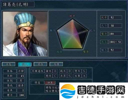Click the 诸葛亮(孔明) name title box
This screenshot has width=128, height=100.
18,4
